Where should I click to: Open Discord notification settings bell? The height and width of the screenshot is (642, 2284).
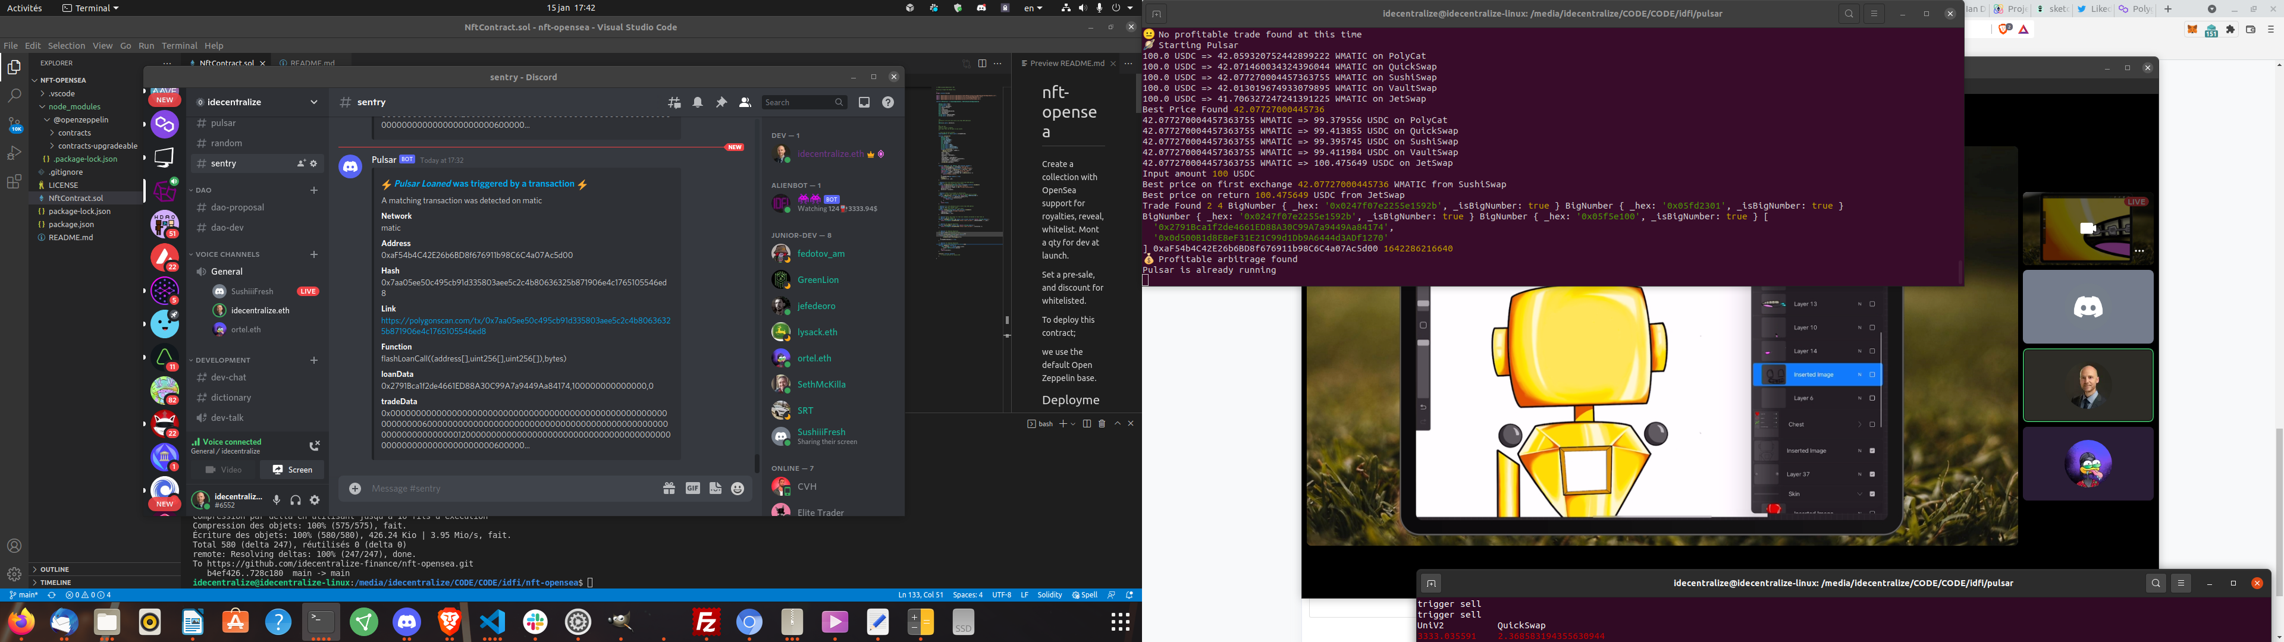(x=698, y=103)
